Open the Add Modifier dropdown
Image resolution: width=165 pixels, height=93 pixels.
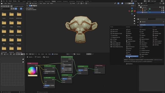(152, 25)
